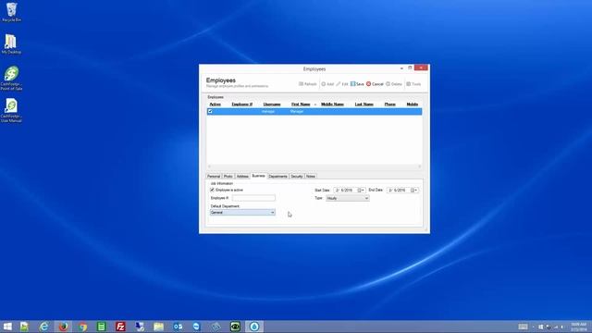The height and width of the screenshot is (333, 592).
Task: Open the File Explorer taskbar icon
Action: coord(158,327)
